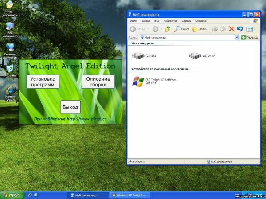266x199 pixels.
Task: Click the Выход exit button
Action: tap(70, 107)
